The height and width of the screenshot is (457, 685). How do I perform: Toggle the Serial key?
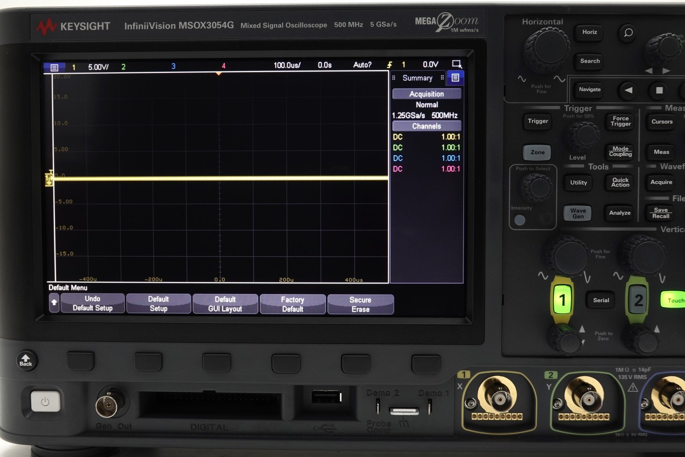[601, 300]
